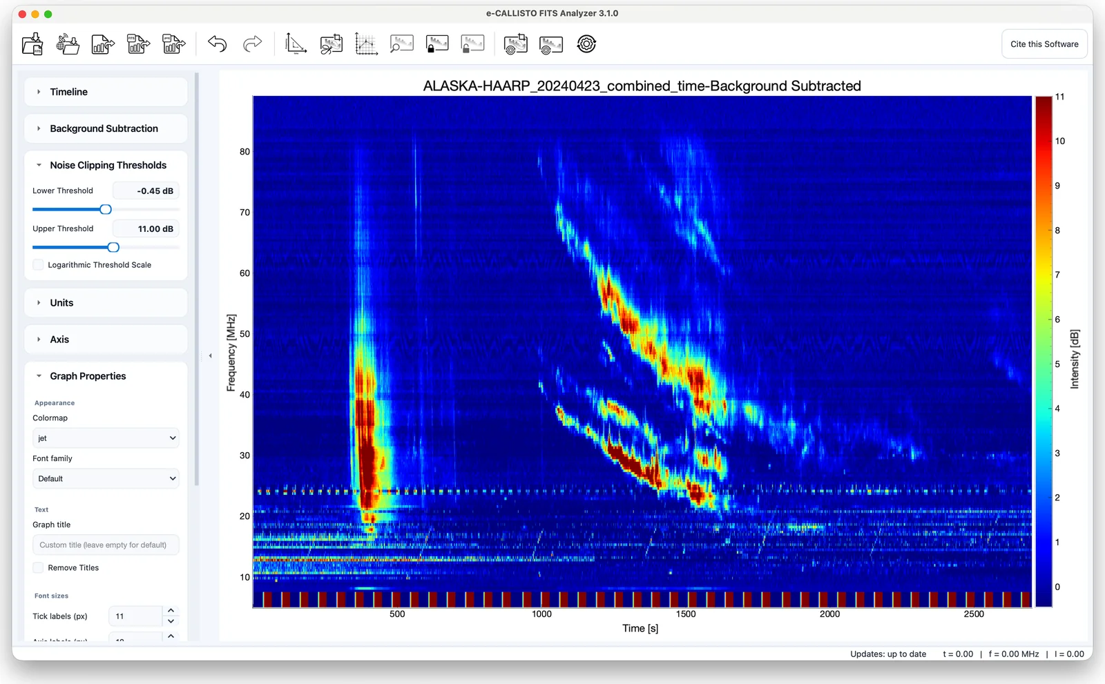Viewport: 1105px width, 684px height.
Task: Click the Upper Threshold value field
Action: [x=146, y=229]
